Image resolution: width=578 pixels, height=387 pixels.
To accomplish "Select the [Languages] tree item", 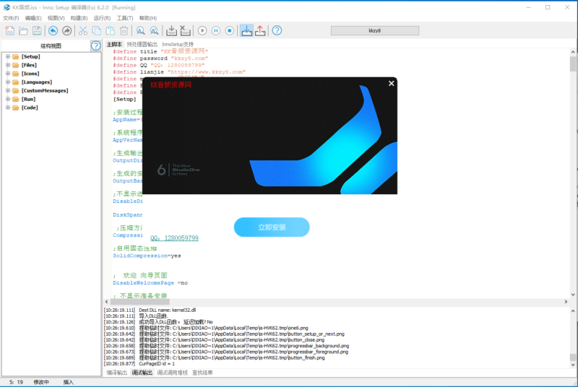I will click(36, 82).
